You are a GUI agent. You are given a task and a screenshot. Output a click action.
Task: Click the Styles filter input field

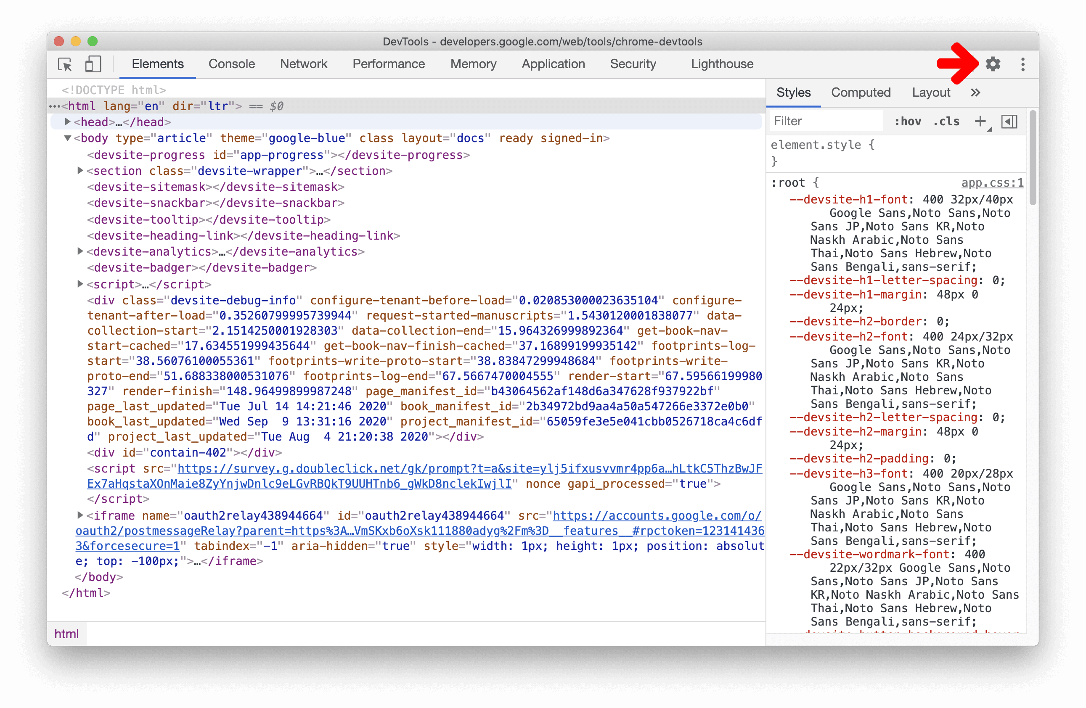tap(823, 120)
